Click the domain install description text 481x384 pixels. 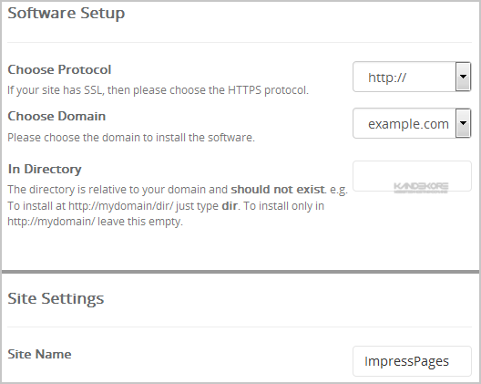[x=131, y=138]
